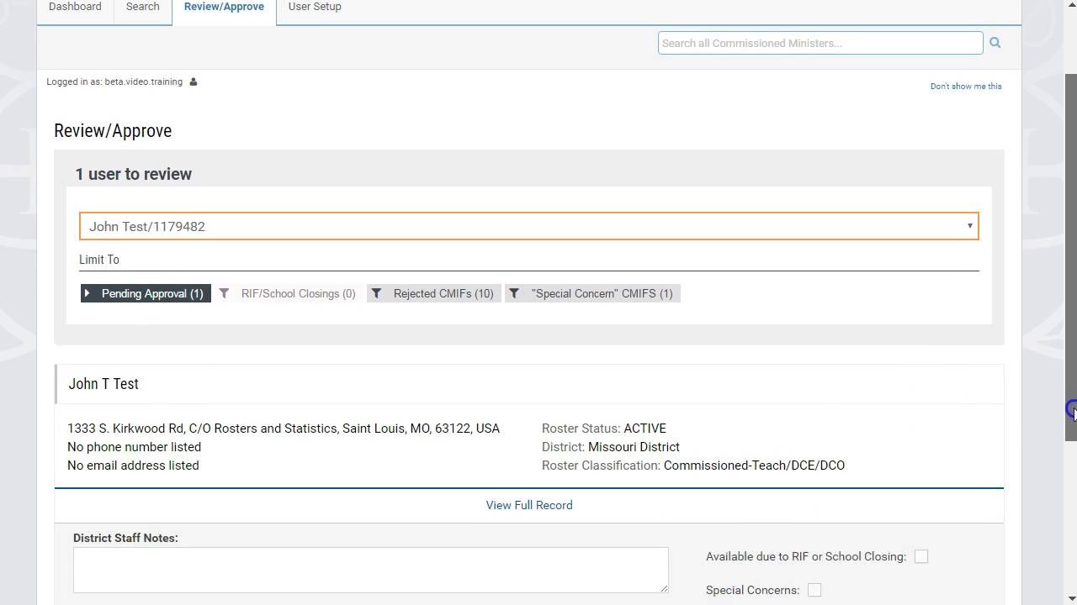This screenshot has height=605, width=1077.
Task: Filter by RIF/School Closings (0)
Action: (x=289, y=293)
